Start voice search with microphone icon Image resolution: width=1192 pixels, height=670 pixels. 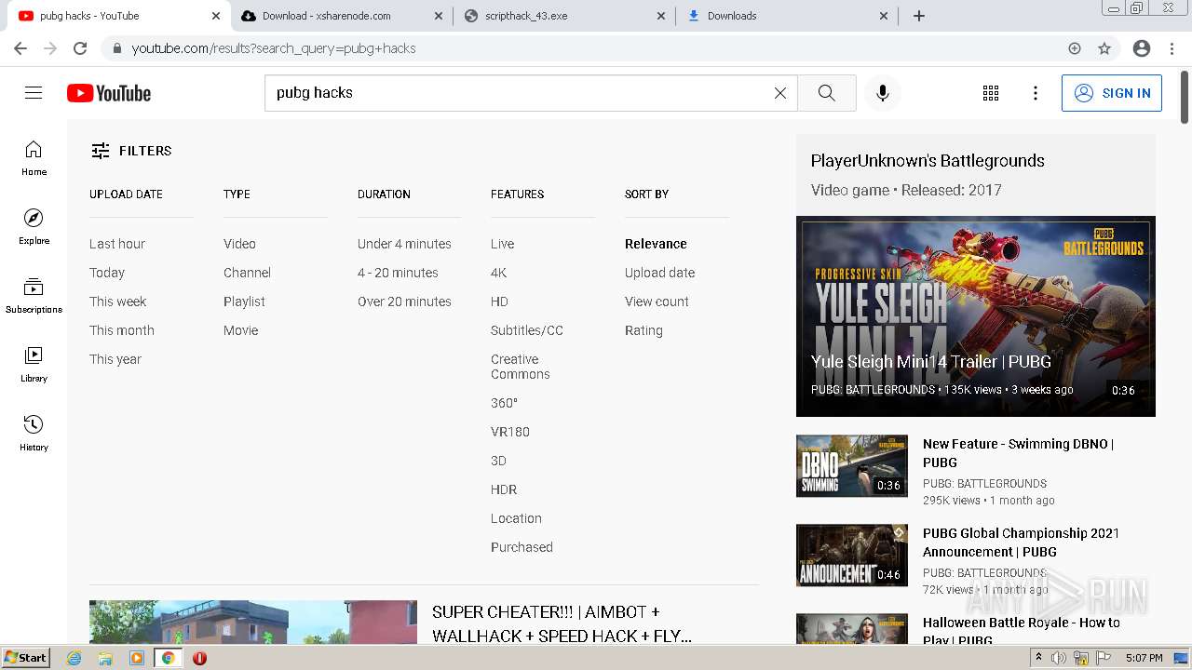click(x=883, y=93)
